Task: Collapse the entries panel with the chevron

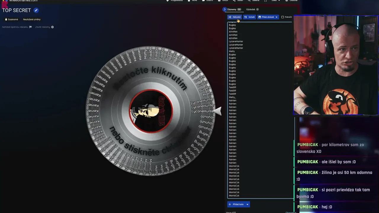Action: click(x=224, y=9)
